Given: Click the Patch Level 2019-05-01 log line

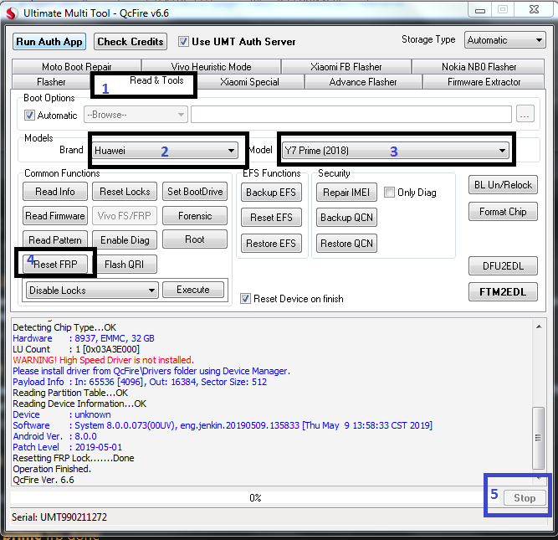Looking at the screenshot, I should [68, 447].
